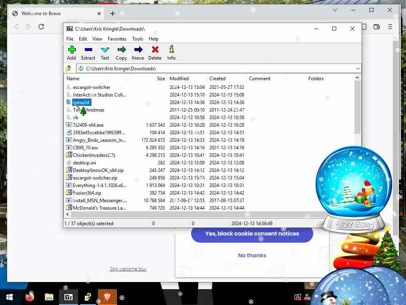Open Brave tab search chevron
406x305 pixels.
click(335, 10)
